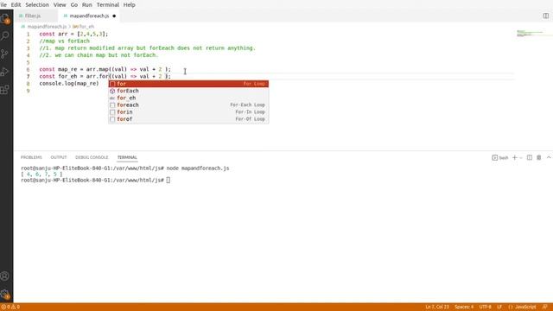Image resolution: width=553 pixels, height=311 pixels.
Task: Open the Go menu
Action: (74, 4)
